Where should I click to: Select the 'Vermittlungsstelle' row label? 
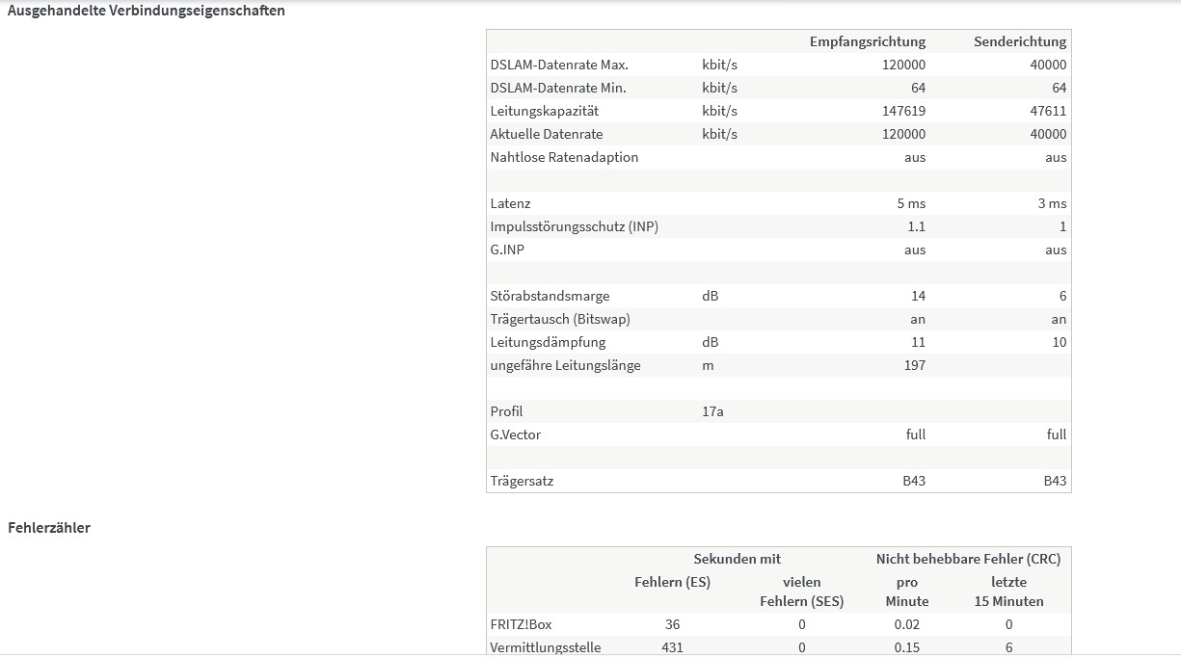coord(546,647)
